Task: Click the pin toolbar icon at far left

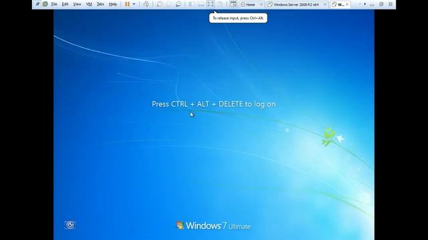Action: coord(37,4)
